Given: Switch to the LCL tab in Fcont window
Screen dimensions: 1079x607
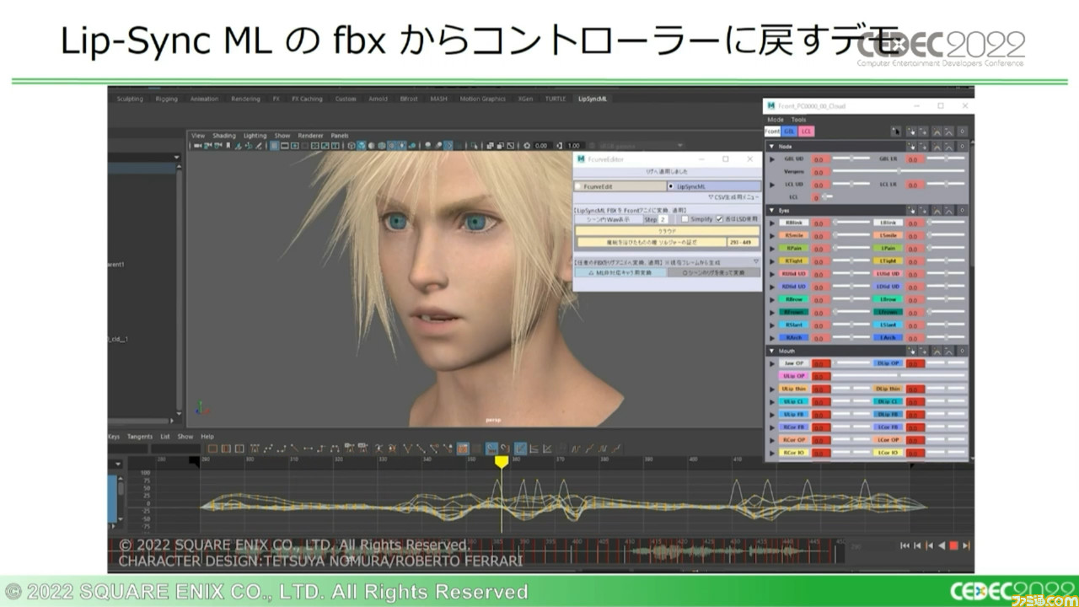Looking at the screenshot, I should click(806, 132).
